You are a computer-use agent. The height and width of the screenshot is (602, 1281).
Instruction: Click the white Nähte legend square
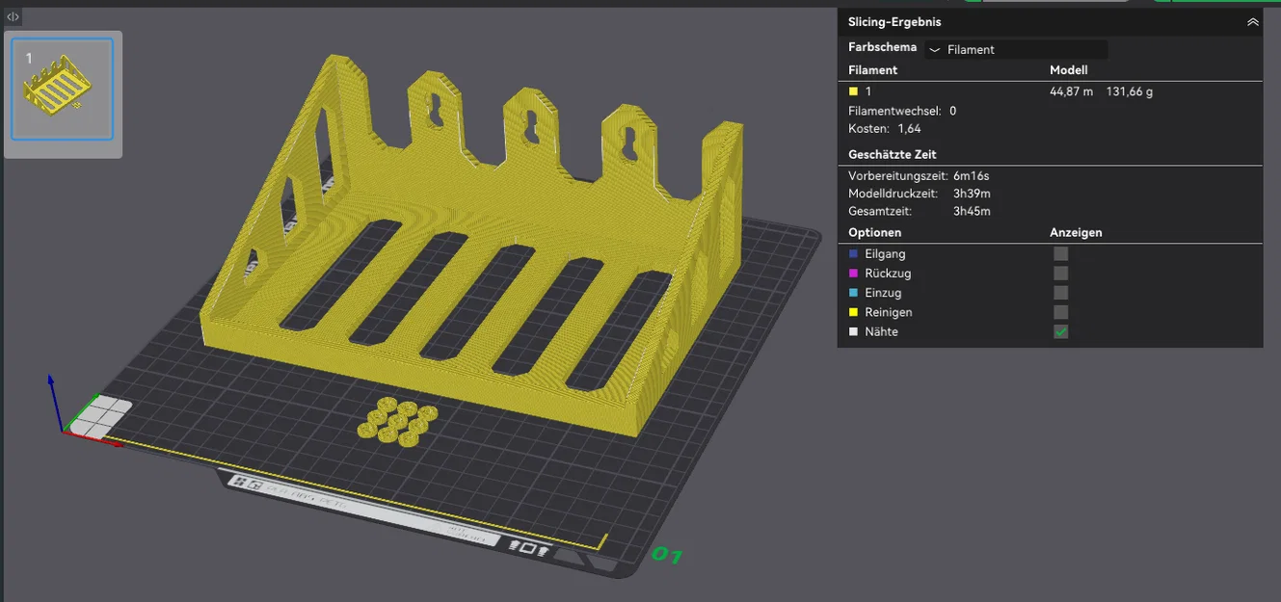point(853,331)
